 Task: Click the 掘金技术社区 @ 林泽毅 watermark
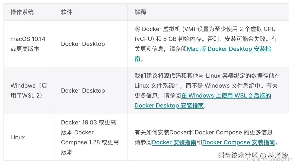253,155
